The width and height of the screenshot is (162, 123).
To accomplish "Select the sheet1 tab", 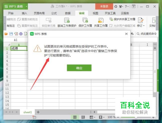I will point(28,112).
